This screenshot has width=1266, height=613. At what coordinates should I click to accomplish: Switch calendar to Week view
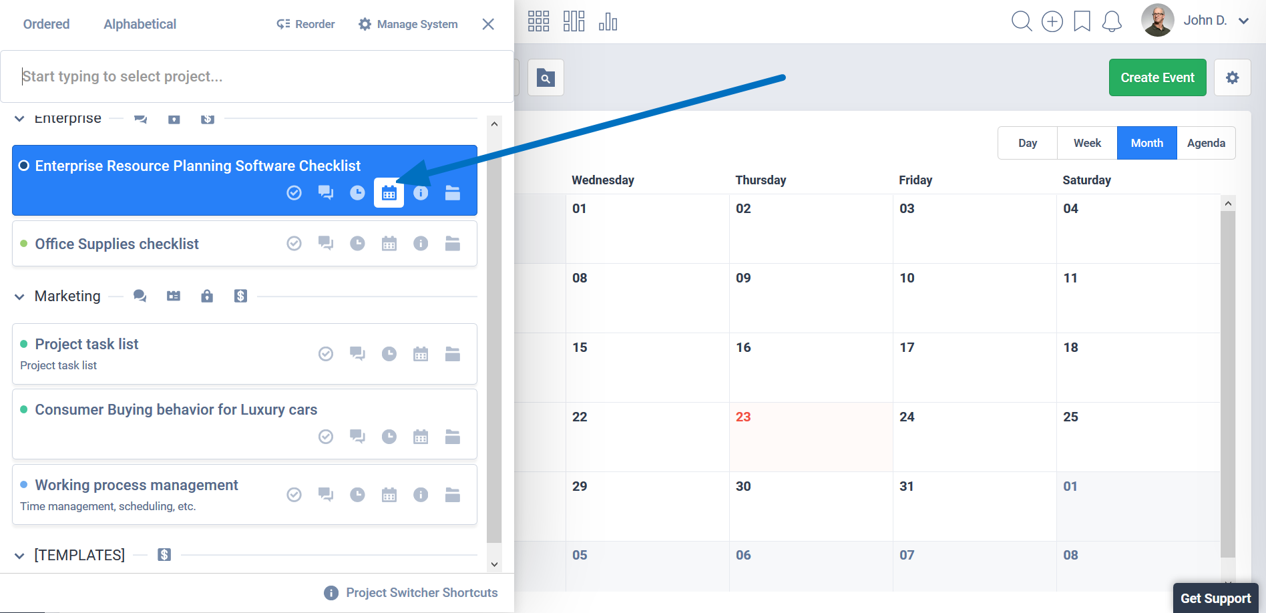click(1087, 143)
